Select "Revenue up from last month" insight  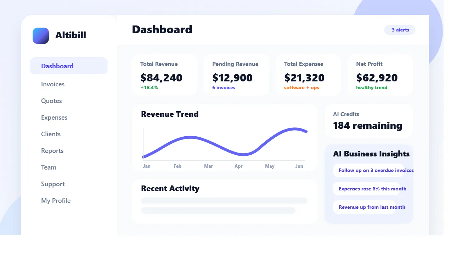[369, 207]
